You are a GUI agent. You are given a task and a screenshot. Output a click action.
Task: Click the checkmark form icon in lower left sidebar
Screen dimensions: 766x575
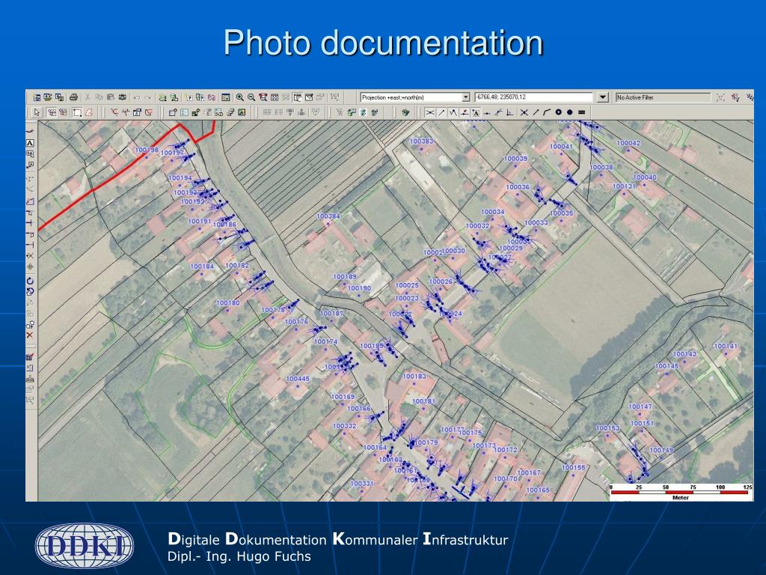(30, 356)
